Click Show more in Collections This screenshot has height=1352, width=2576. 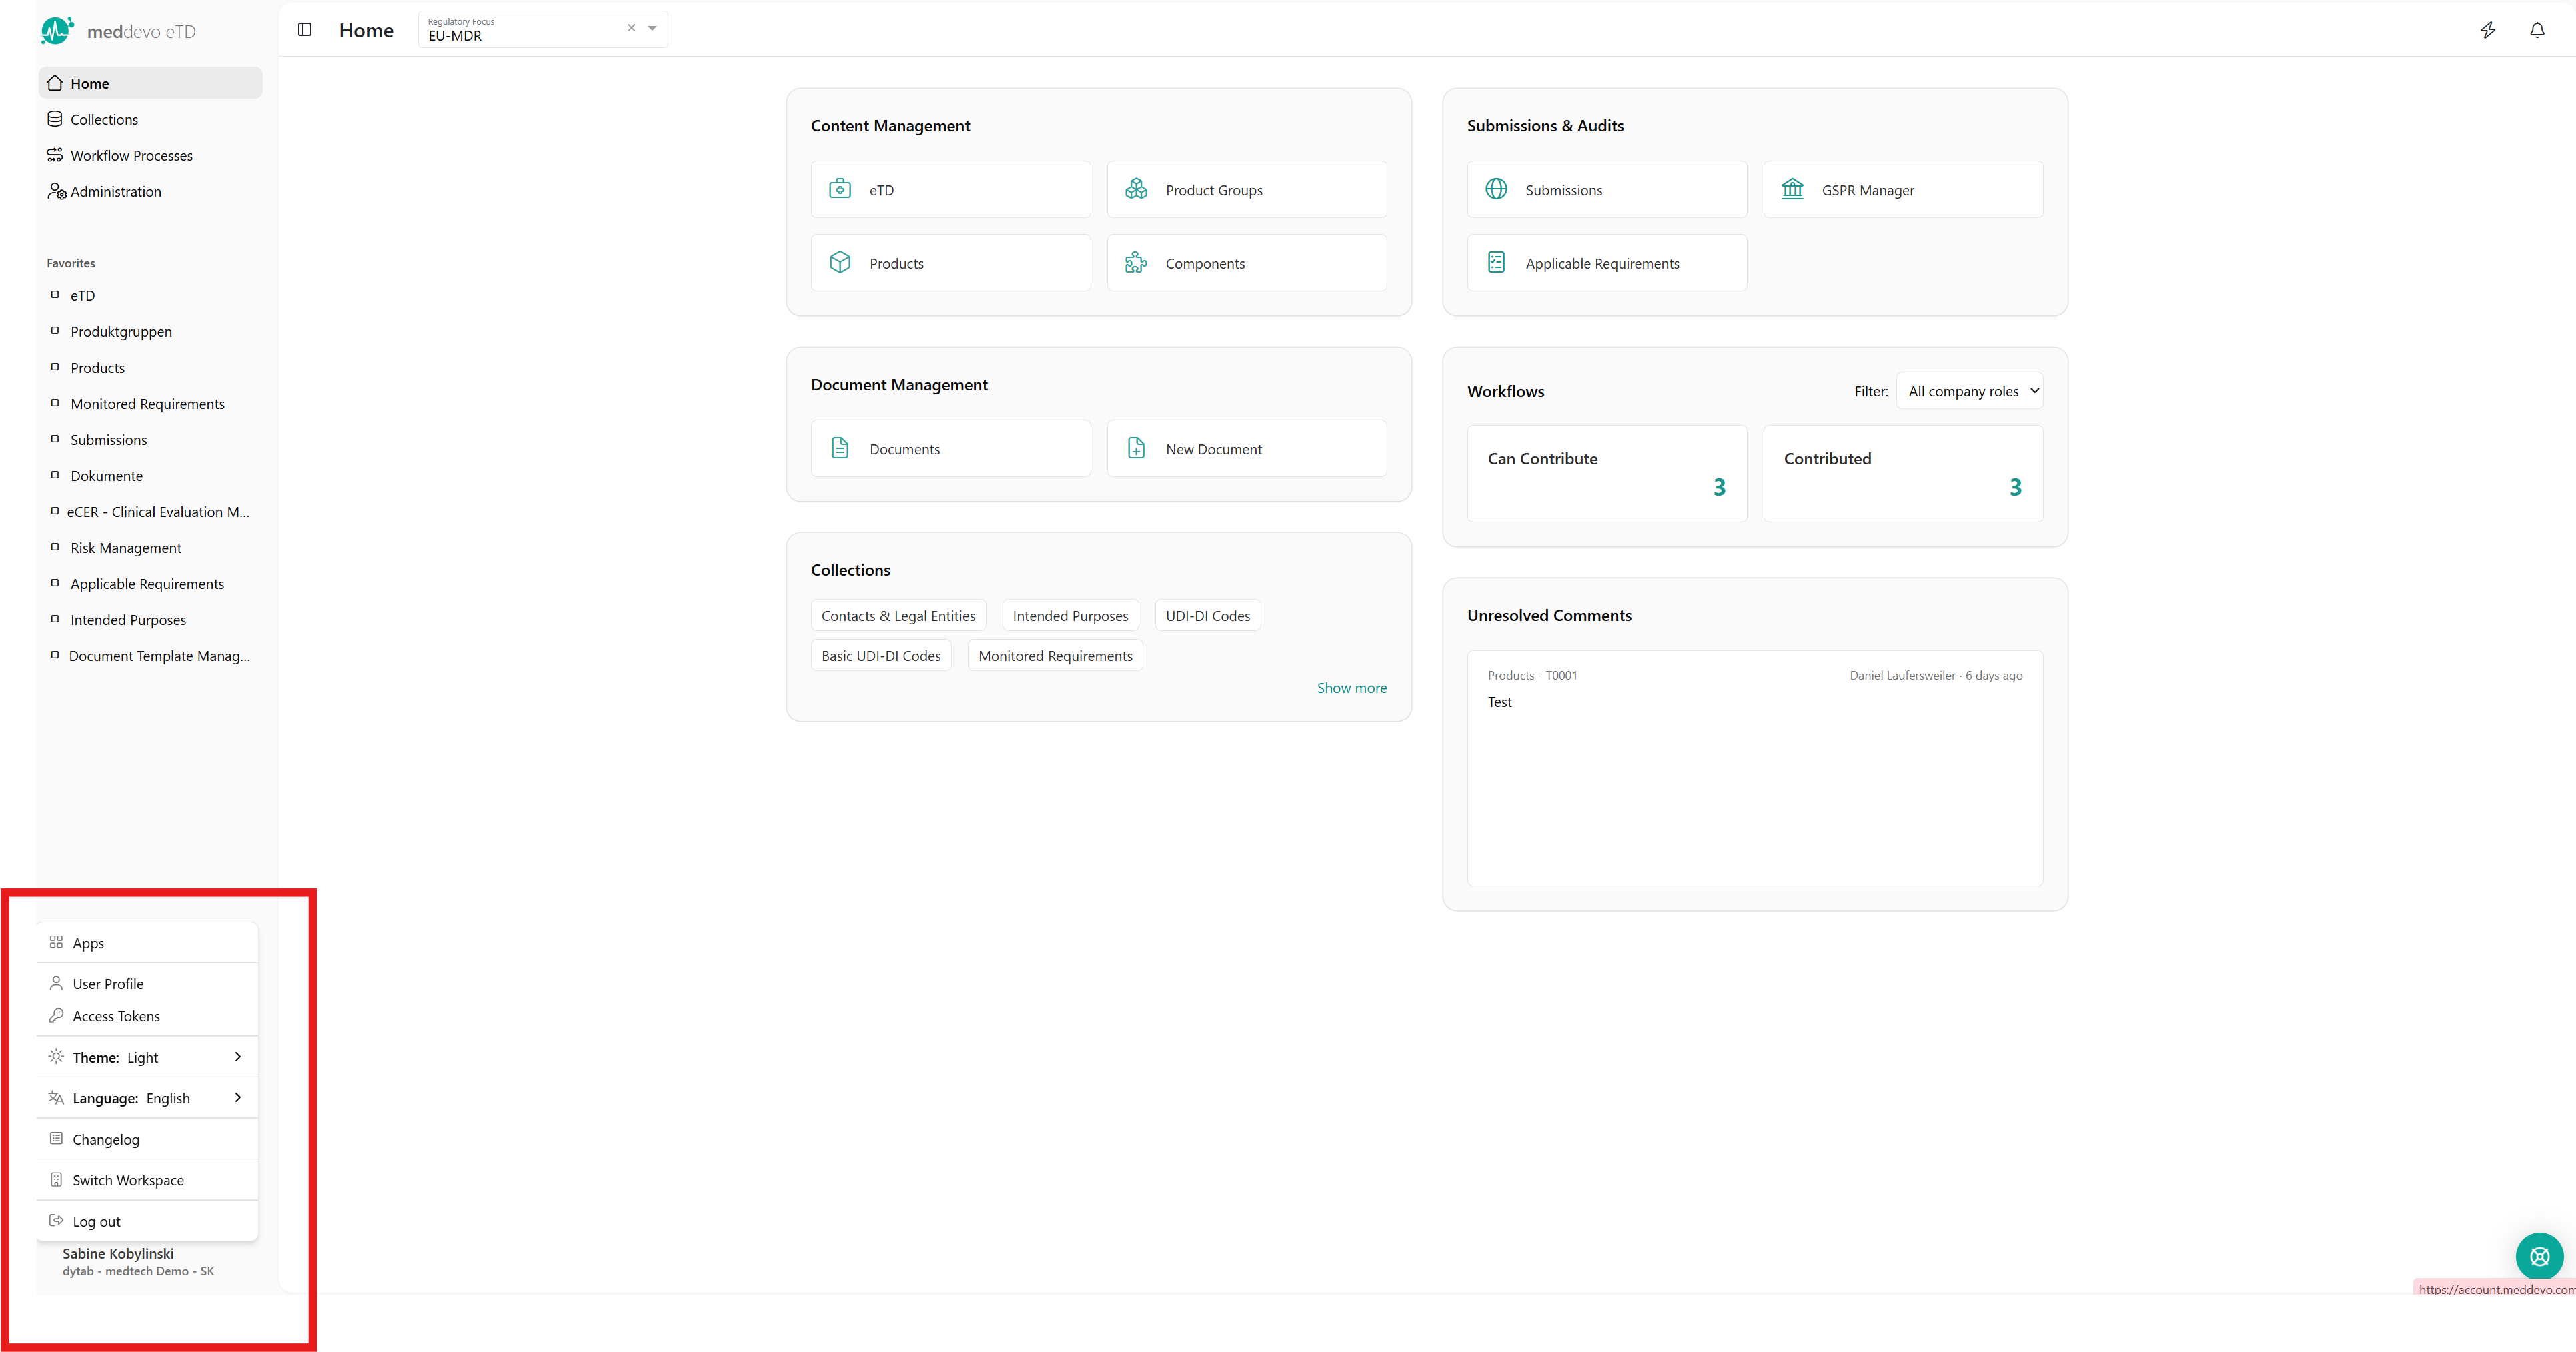[x=1351, y=688]
